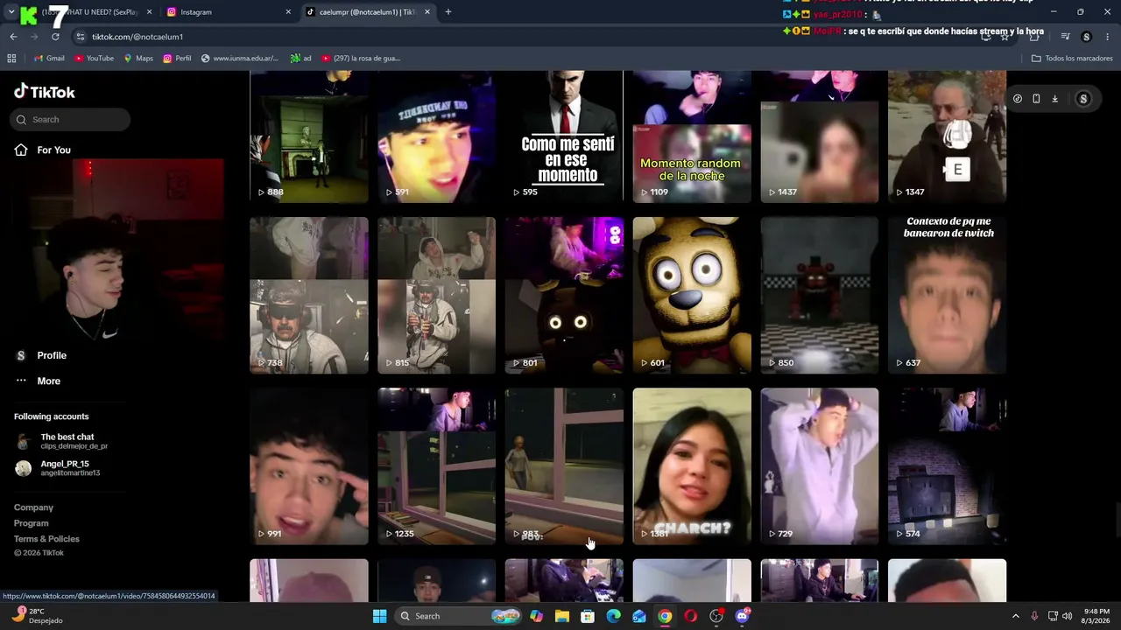Screen dimensions: 1121x630
Task: Open the video with 991 views
Action: pyautogui.click(x=309, y=466)
